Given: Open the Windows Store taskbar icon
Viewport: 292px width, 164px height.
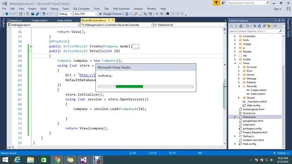Looking at the screenshot, I should point(44,160).
